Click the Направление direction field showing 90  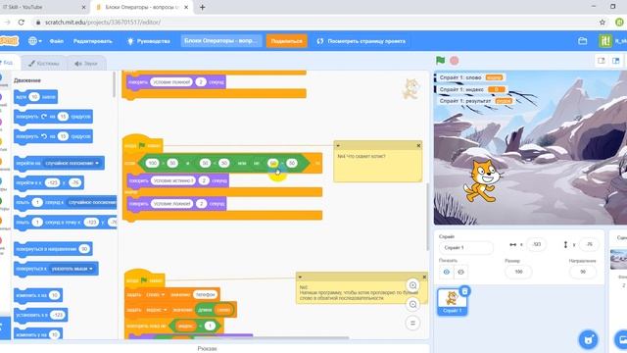coord(583,272)
